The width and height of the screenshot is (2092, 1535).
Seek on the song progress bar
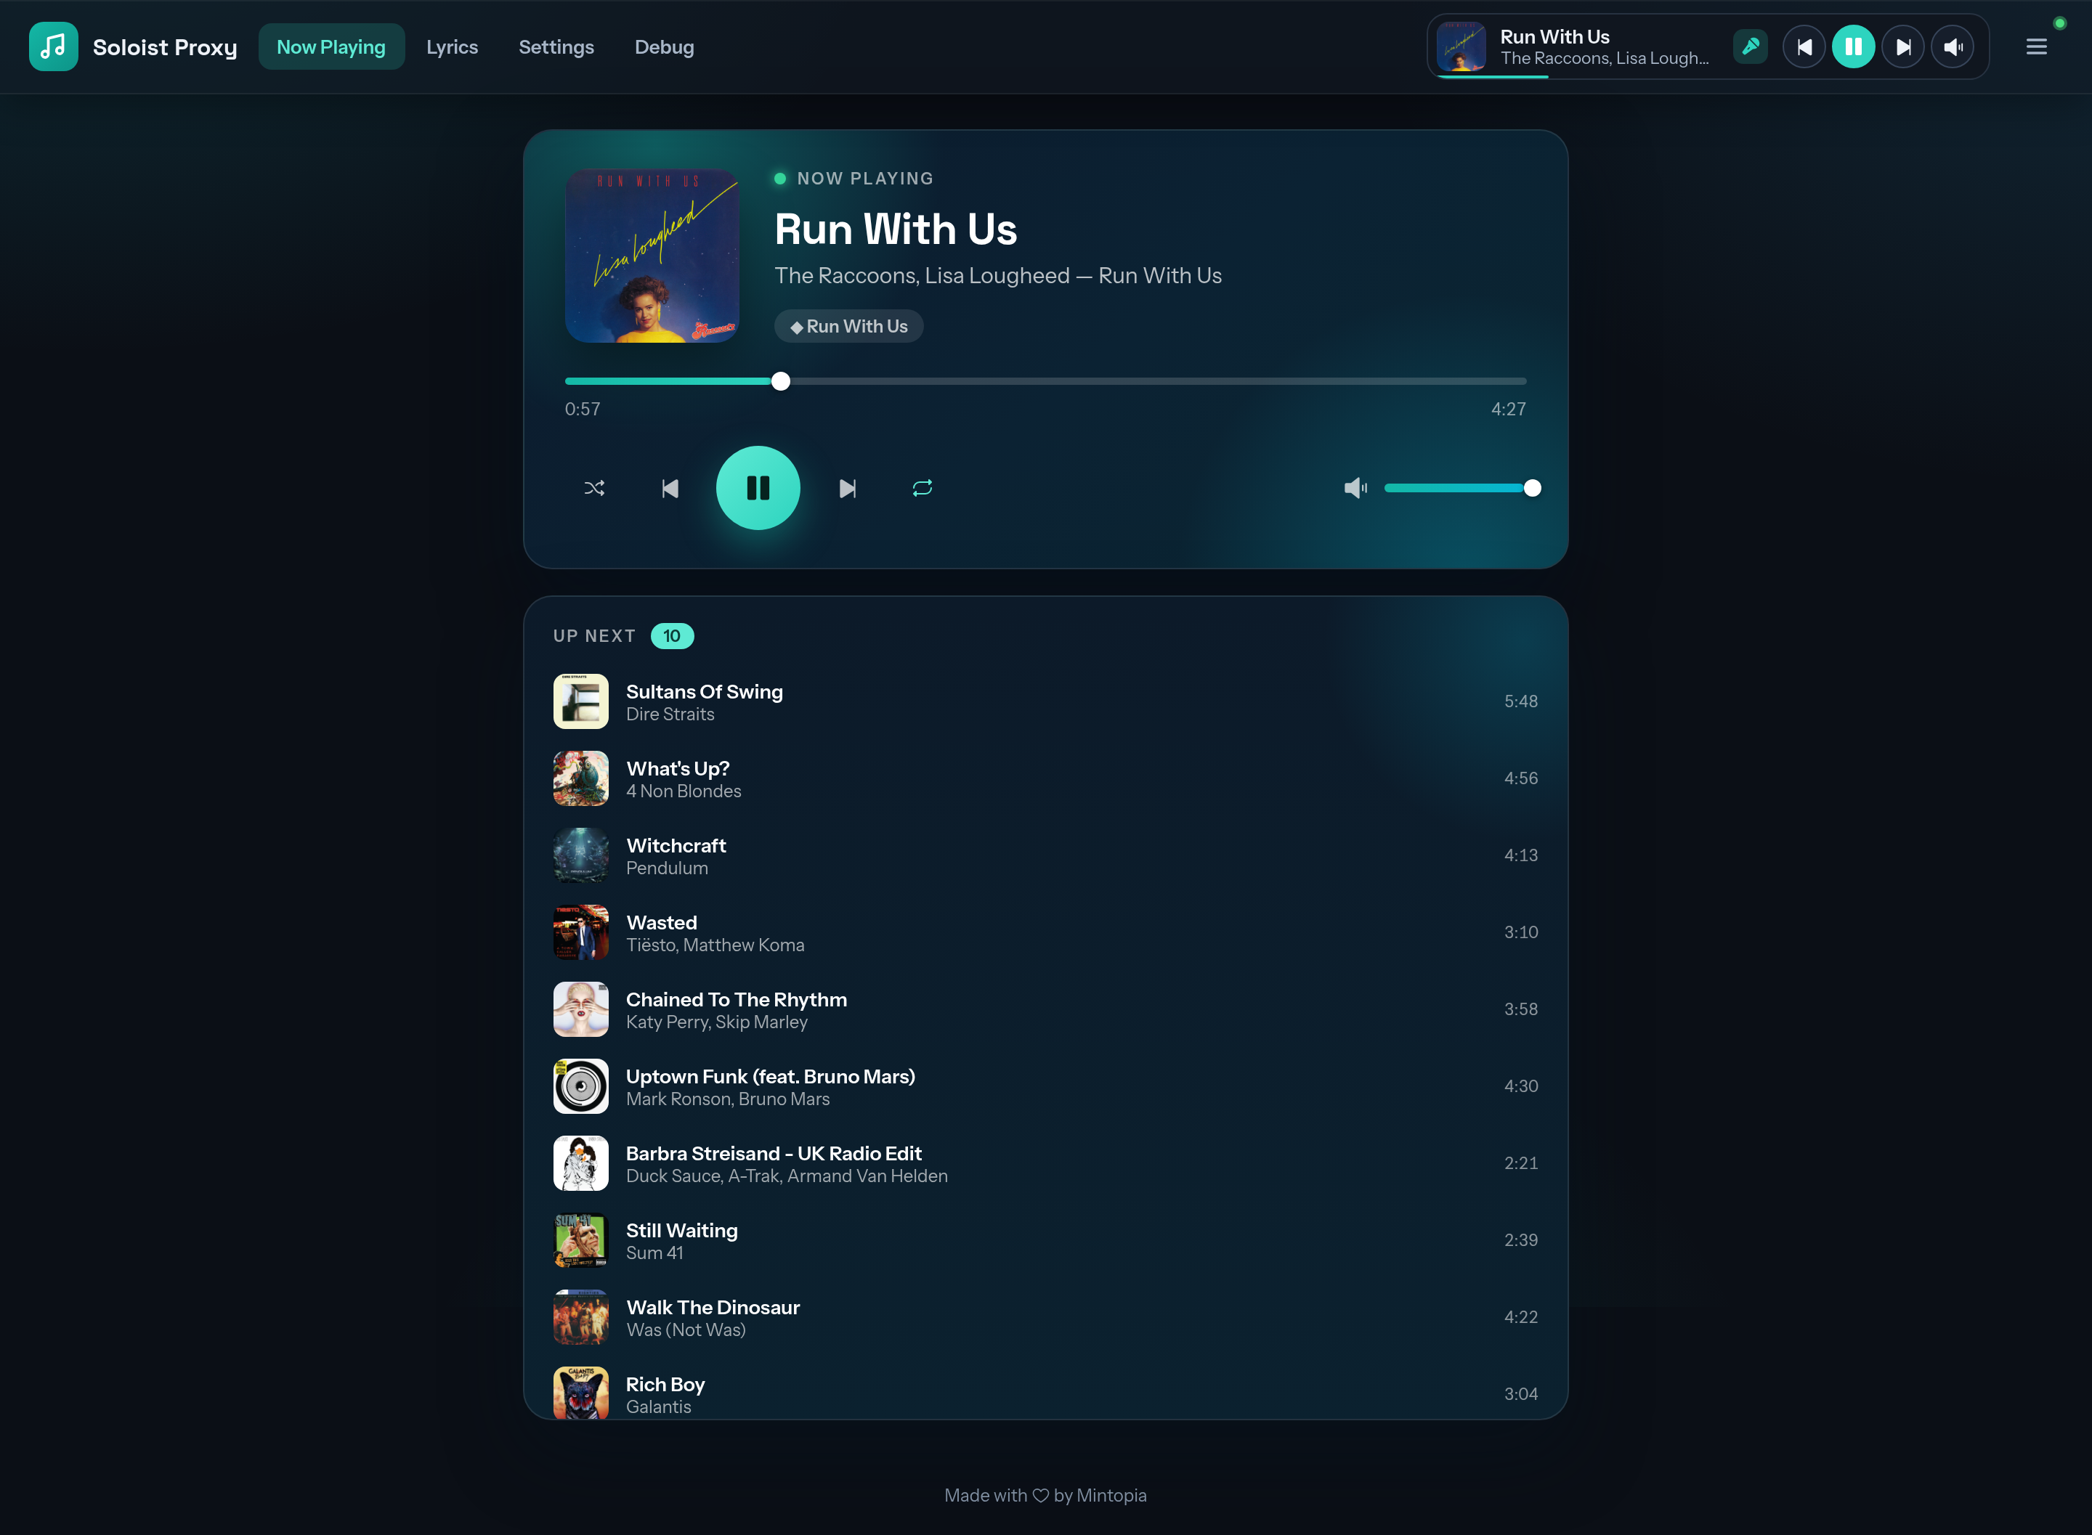click(x=1045, y=381)
